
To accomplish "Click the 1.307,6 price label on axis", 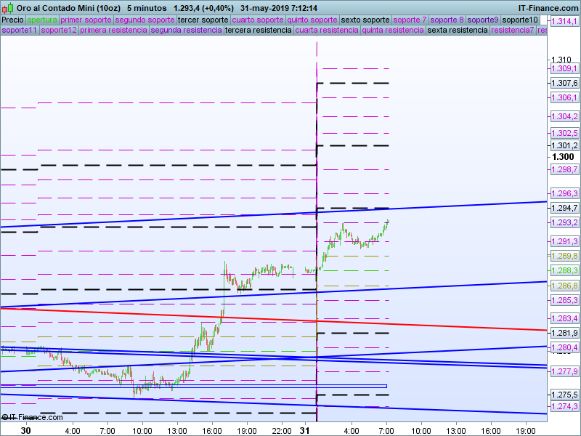I will pyautogui.click(x=564, y=84).
